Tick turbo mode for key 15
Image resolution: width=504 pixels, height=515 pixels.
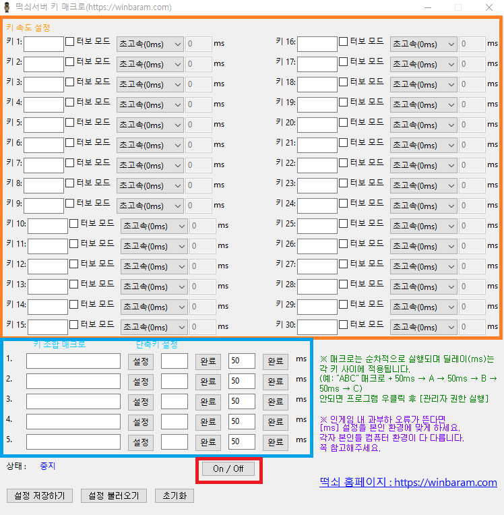(x=74, y=324)
